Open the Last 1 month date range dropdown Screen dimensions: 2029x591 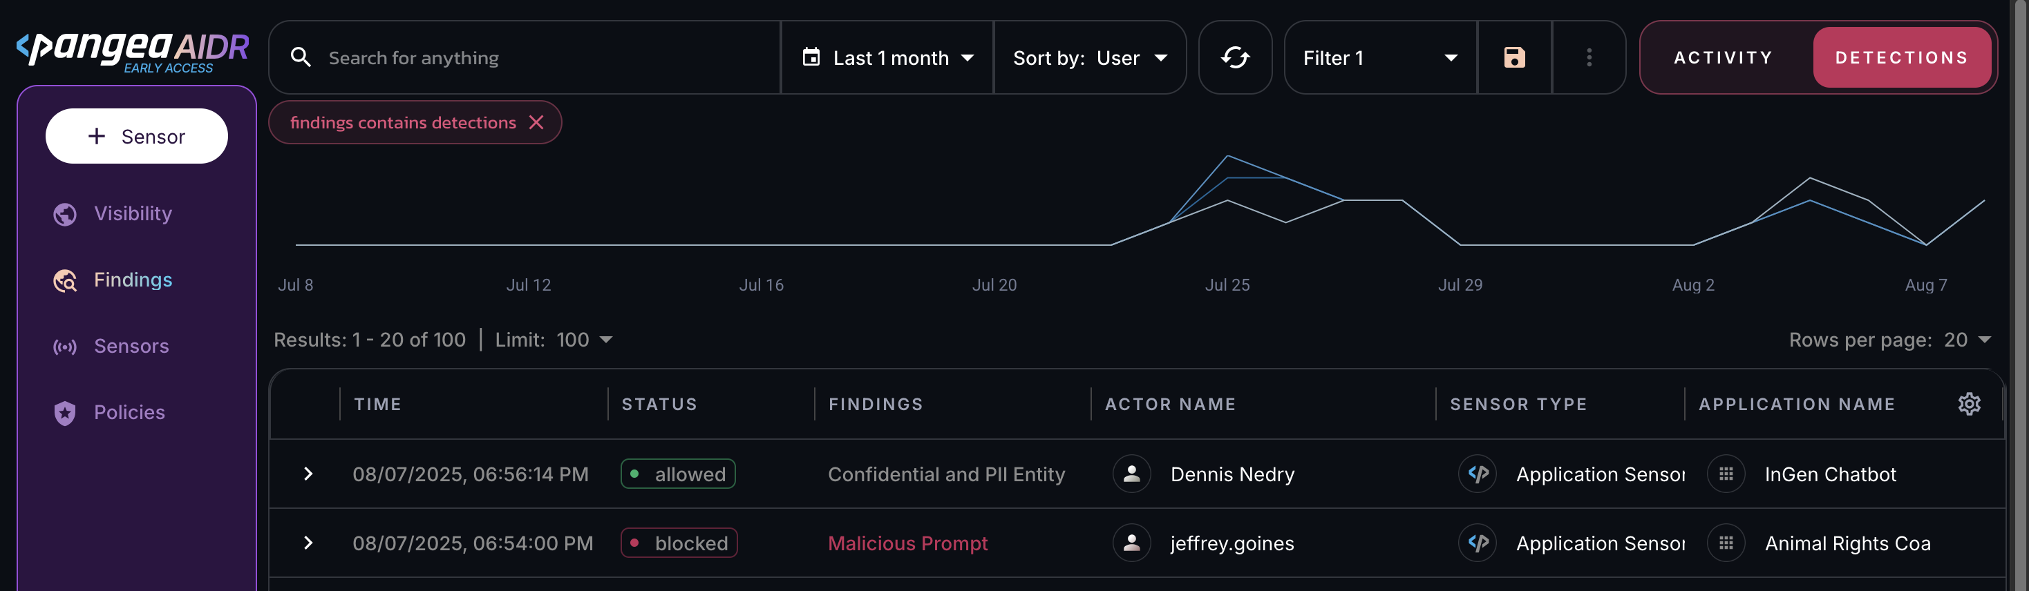point(887,57)
